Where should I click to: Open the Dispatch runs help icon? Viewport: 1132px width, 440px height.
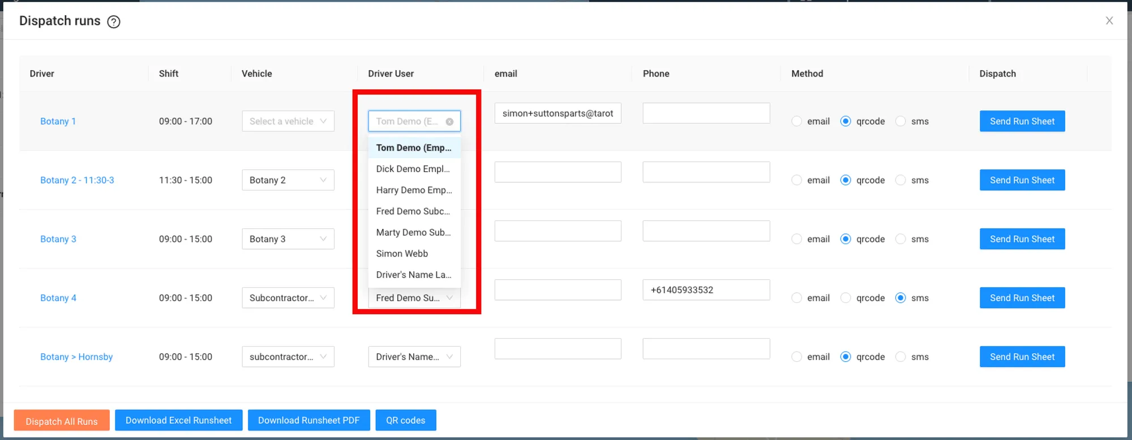tap(114, 22)
